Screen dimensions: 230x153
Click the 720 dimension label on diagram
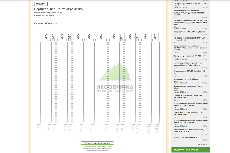[x=101, y=36]
